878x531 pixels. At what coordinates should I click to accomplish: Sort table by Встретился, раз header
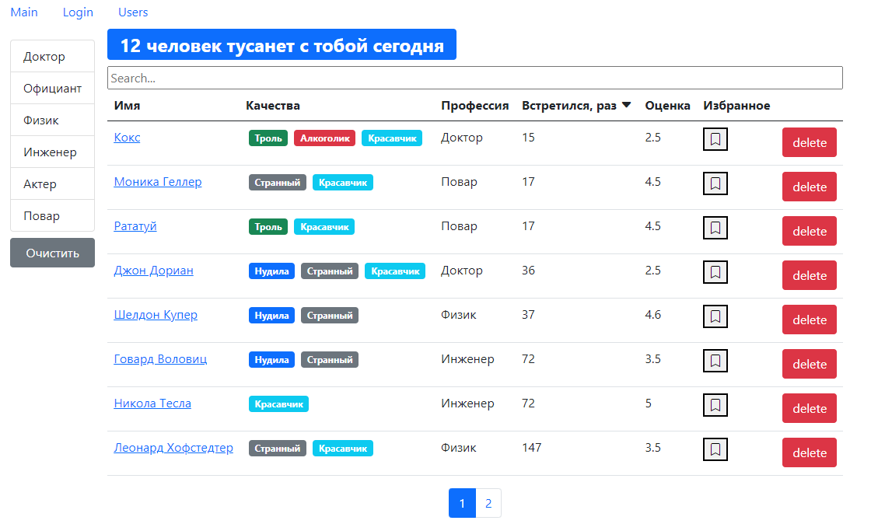click(569, 105)
